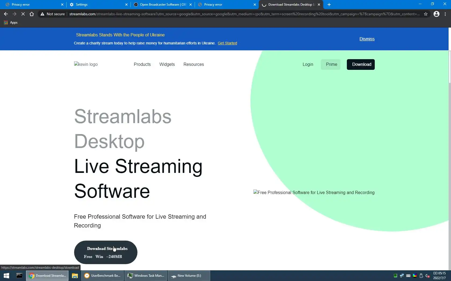The height and width of the screenshot is (281, 451).
Task: Click the Get Started link in banner
Action: 227,43
